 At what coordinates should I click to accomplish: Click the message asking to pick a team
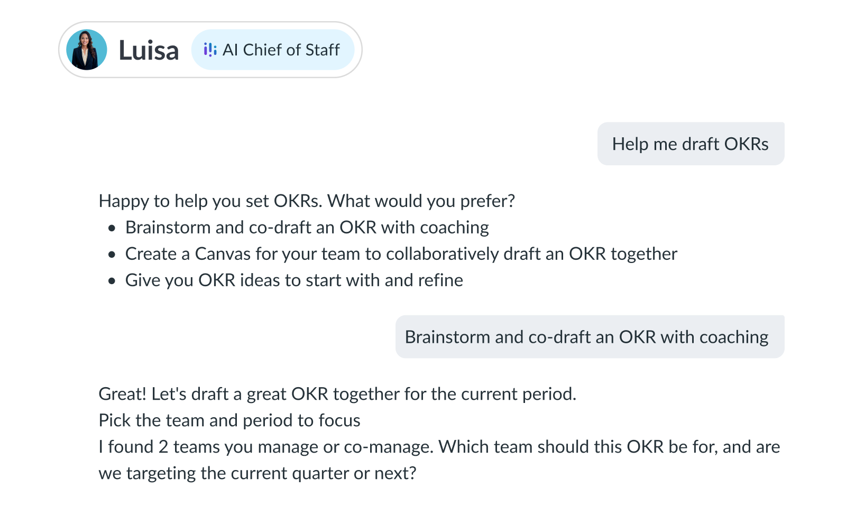click(x=439, y=459)
